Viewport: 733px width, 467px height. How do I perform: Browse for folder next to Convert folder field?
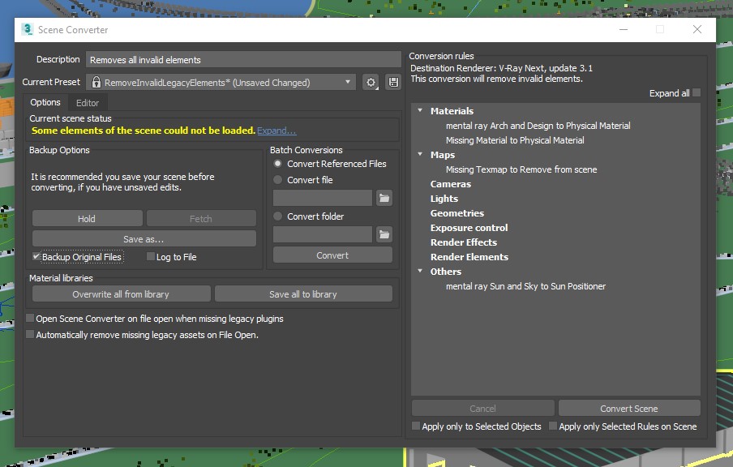(x=384, y=234)
